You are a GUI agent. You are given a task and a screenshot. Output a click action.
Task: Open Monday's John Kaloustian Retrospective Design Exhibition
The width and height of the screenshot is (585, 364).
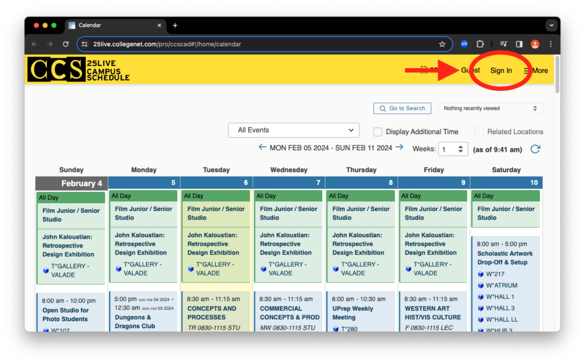pyautogui.click(x=141, y=244)
